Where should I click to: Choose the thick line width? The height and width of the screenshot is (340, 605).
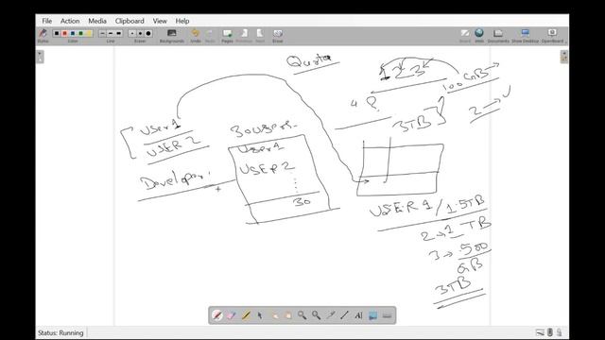coord(118,34)
